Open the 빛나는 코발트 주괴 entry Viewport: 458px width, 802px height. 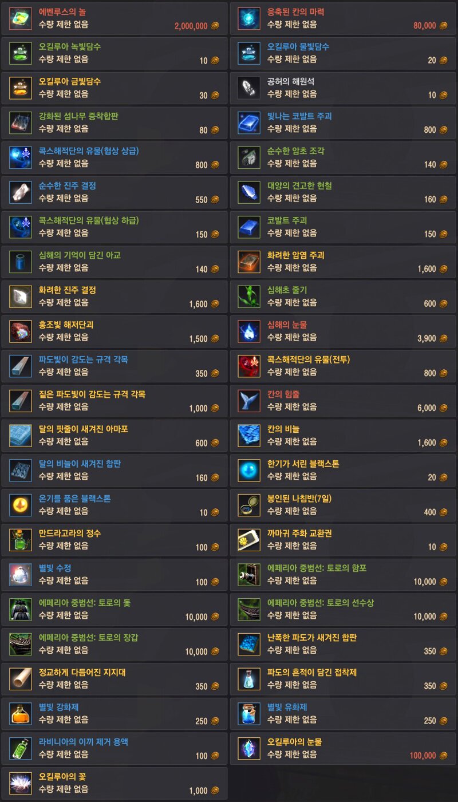[x=343, y=123]
